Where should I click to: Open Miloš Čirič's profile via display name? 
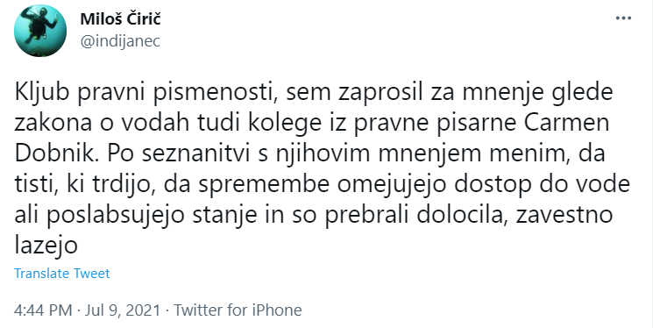(x=120, y=18)
